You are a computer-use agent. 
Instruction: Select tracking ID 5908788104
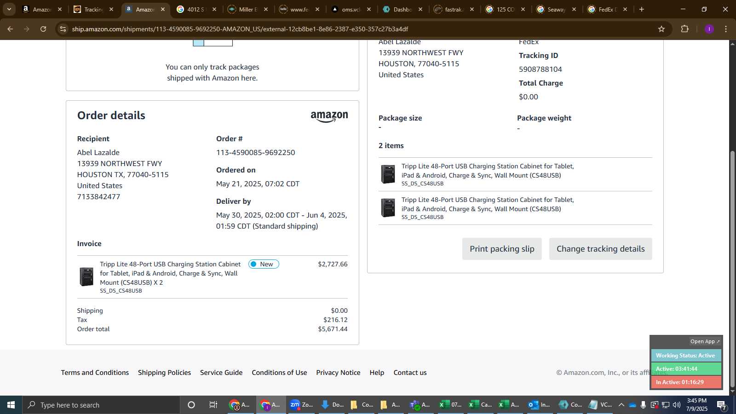[x=540, y=69]
